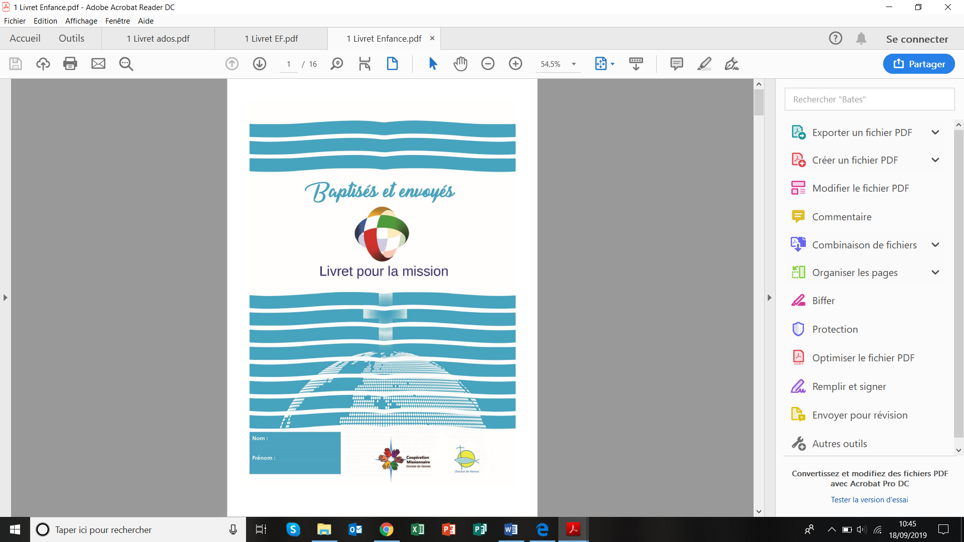Click the Zoom in plus icon
Screen dimensions: 964x542
click(516, 64)
